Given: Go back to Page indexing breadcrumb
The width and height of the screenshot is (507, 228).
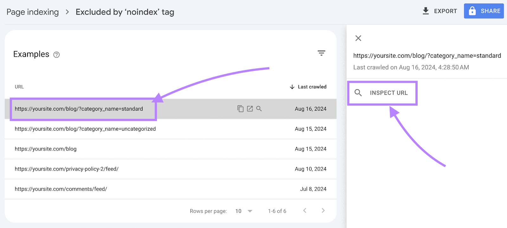Looking at the screenshot, I should pos(33,12).
